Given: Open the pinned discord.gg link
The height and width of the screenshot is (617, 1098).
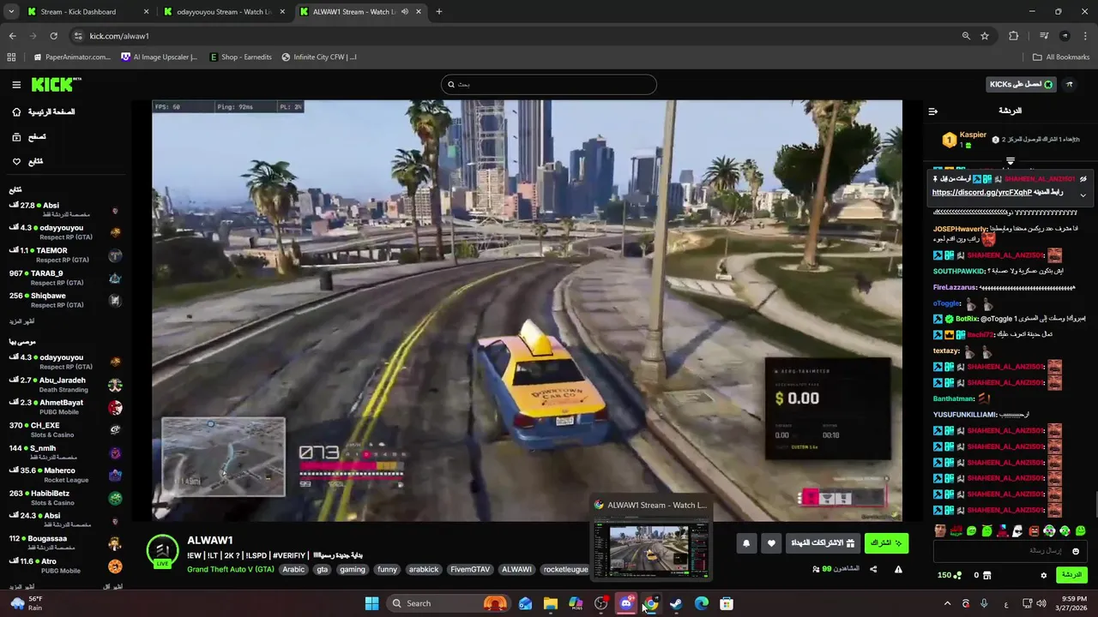Looking at the screenshot, I should pyautogui.click(x=982, y=193).
